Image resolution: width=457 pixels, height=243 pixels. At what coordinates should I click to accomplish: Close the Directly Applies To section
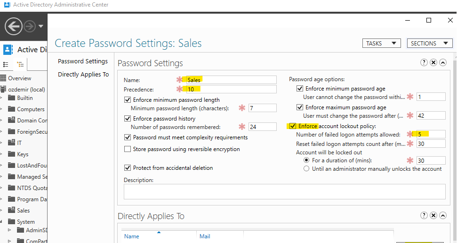(x=433, y=216)
